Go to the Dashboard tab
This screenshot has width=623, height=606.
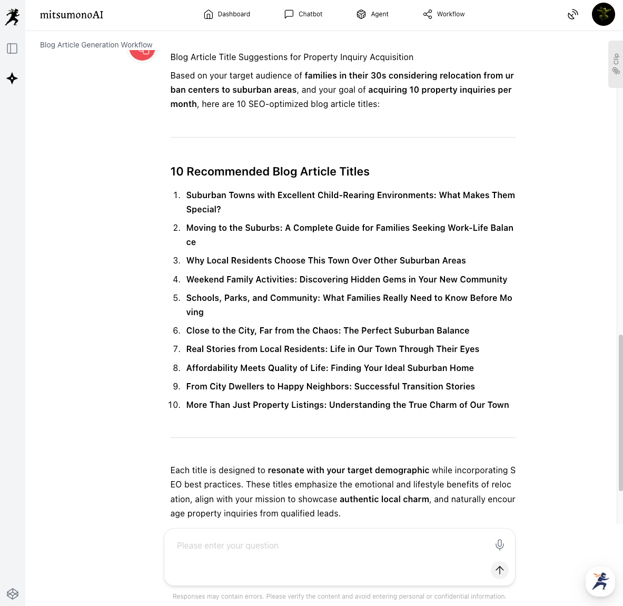point(227,14)
